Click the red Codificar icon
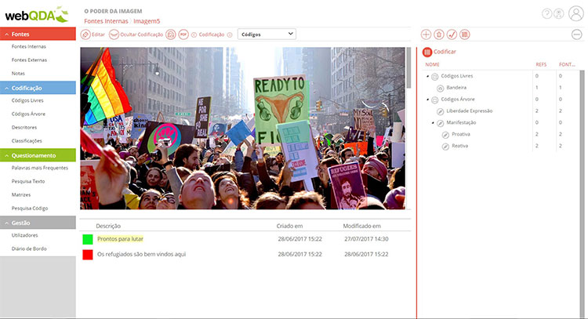Viewport: 588px width, 319px height. pos(427,52)
